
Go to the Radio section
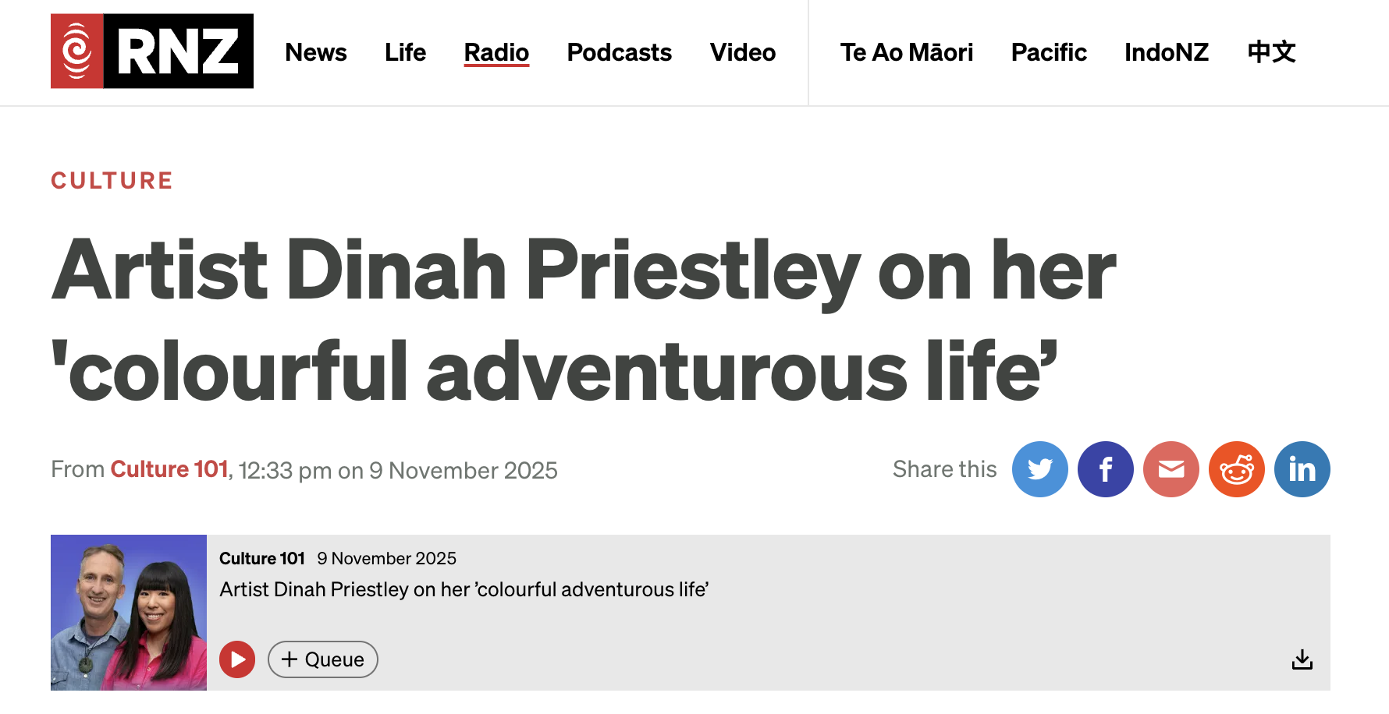click(x=496, y=52)
